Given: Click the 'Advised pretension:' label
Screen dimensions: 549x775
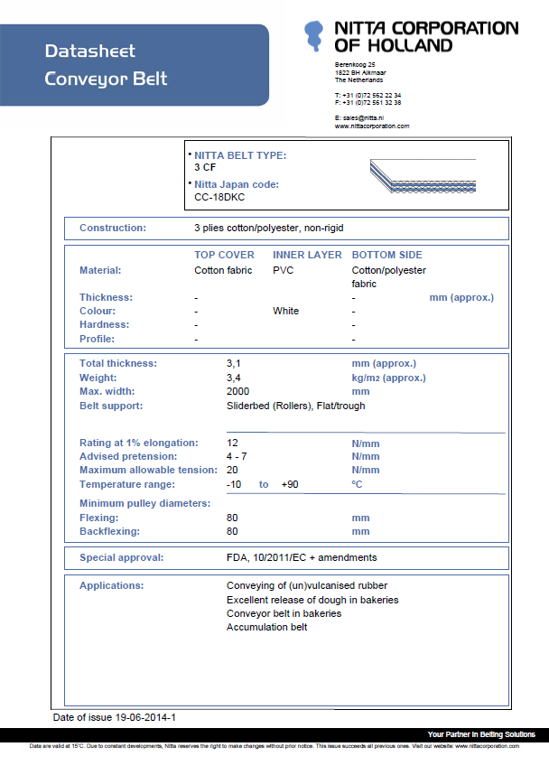Looking at the screenshot, I should pos(128,456).
